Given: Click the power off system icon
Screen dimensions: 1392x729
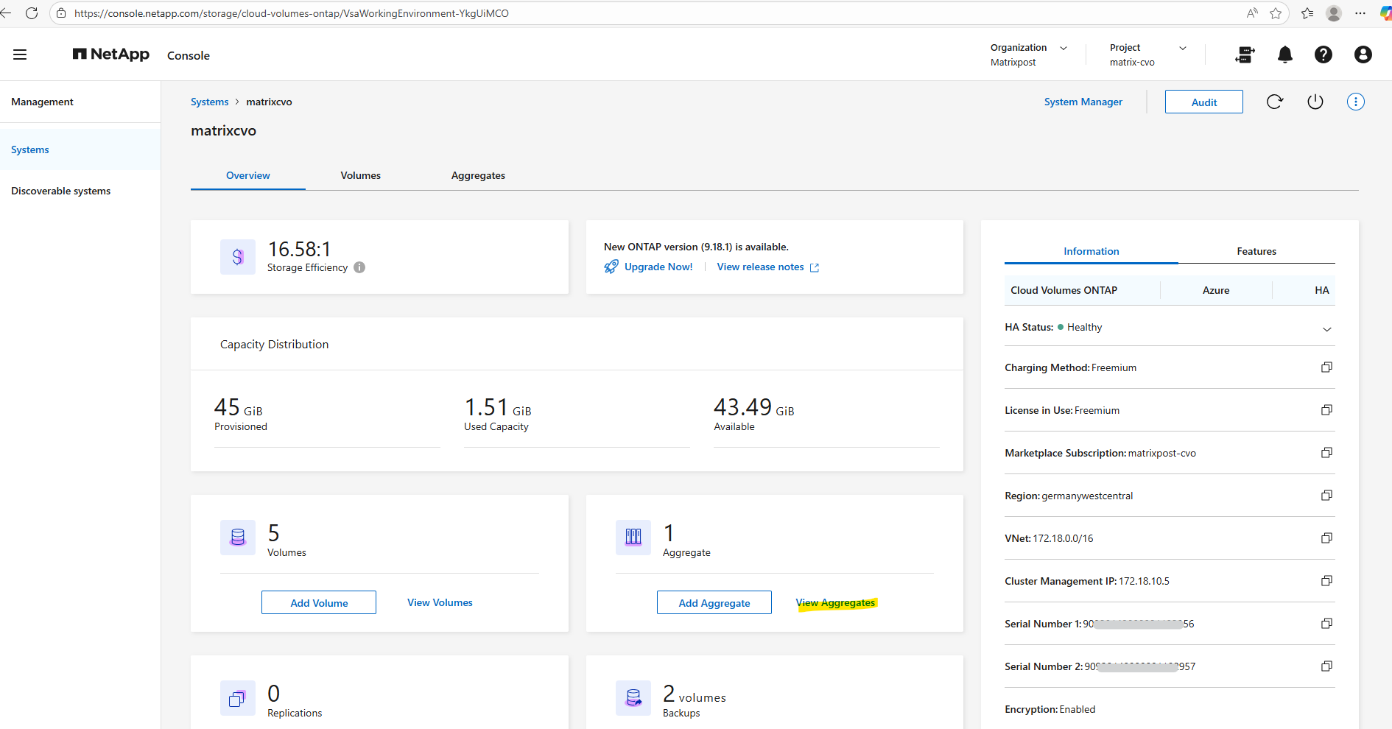Looking at the screenshot, I should tap(1315, 102).
